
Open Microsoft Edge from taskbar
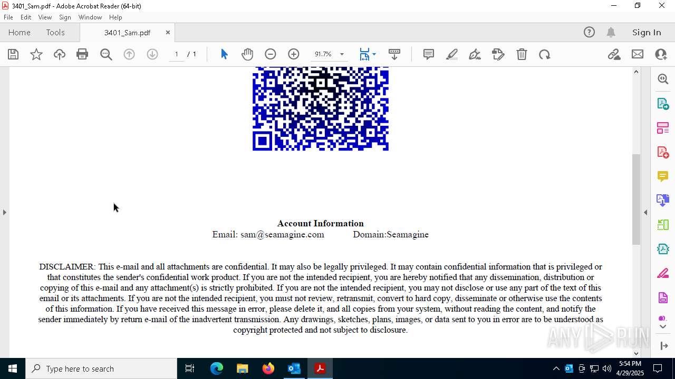tap(217, 368)
